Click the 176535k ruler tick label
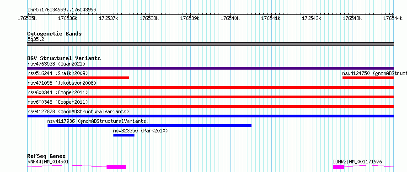The height and width of the screenshot is (172, 407). pyautogui.click(x=27, y=18)
